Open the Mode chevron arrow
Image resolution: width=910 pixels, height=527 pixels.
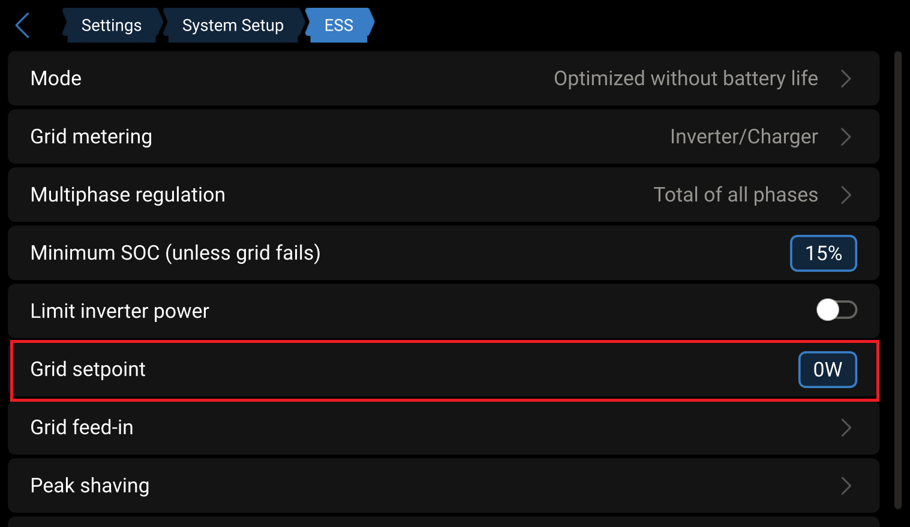[x=846, y=79]
